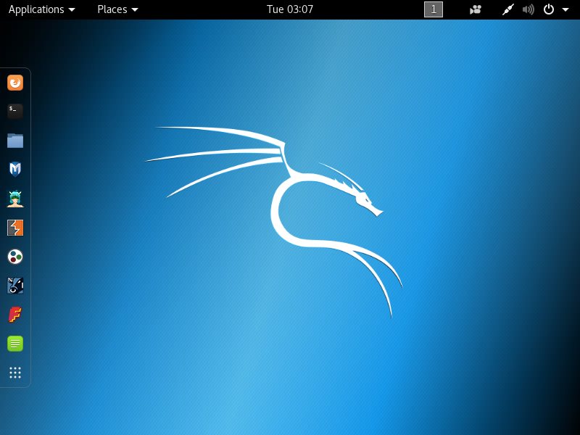Viewport: 580px width, 435px height.
Task: Click the clock showing Tue 03:07
Action: coord(289,9)
